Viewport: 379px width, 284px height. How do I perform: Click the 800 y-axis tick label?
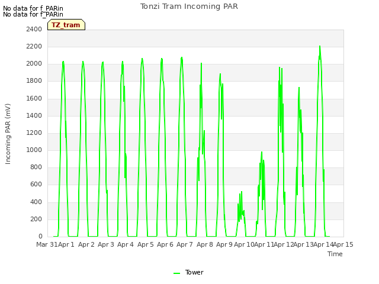pos(36,167)
